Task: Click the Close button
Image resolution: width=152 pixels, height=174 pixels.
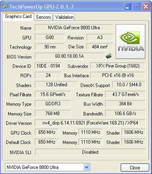Action: tap(135, 167)
